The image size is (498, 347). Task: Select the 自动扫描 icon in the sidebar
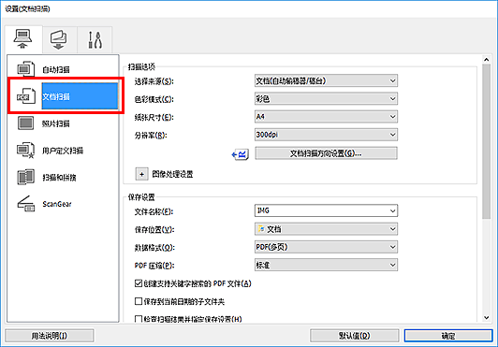(x=25, y=69)
